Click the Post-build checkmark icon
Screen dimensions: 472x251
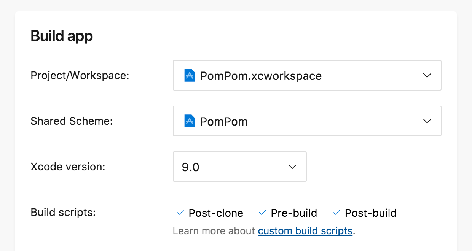coord(336,213)
